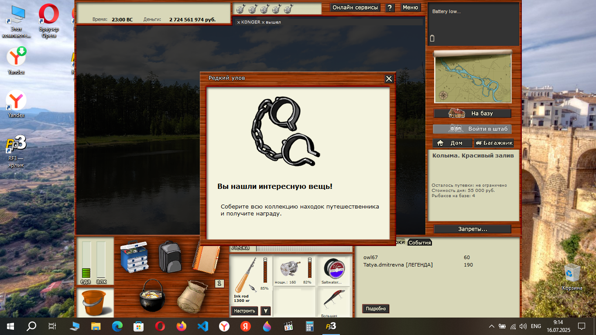
Task: Open Visual Studio Code from taskbar
Action: (x=202, y=326)
